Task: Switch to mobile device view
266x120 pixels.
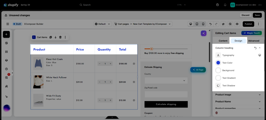Action: click(x=203, y=24)
